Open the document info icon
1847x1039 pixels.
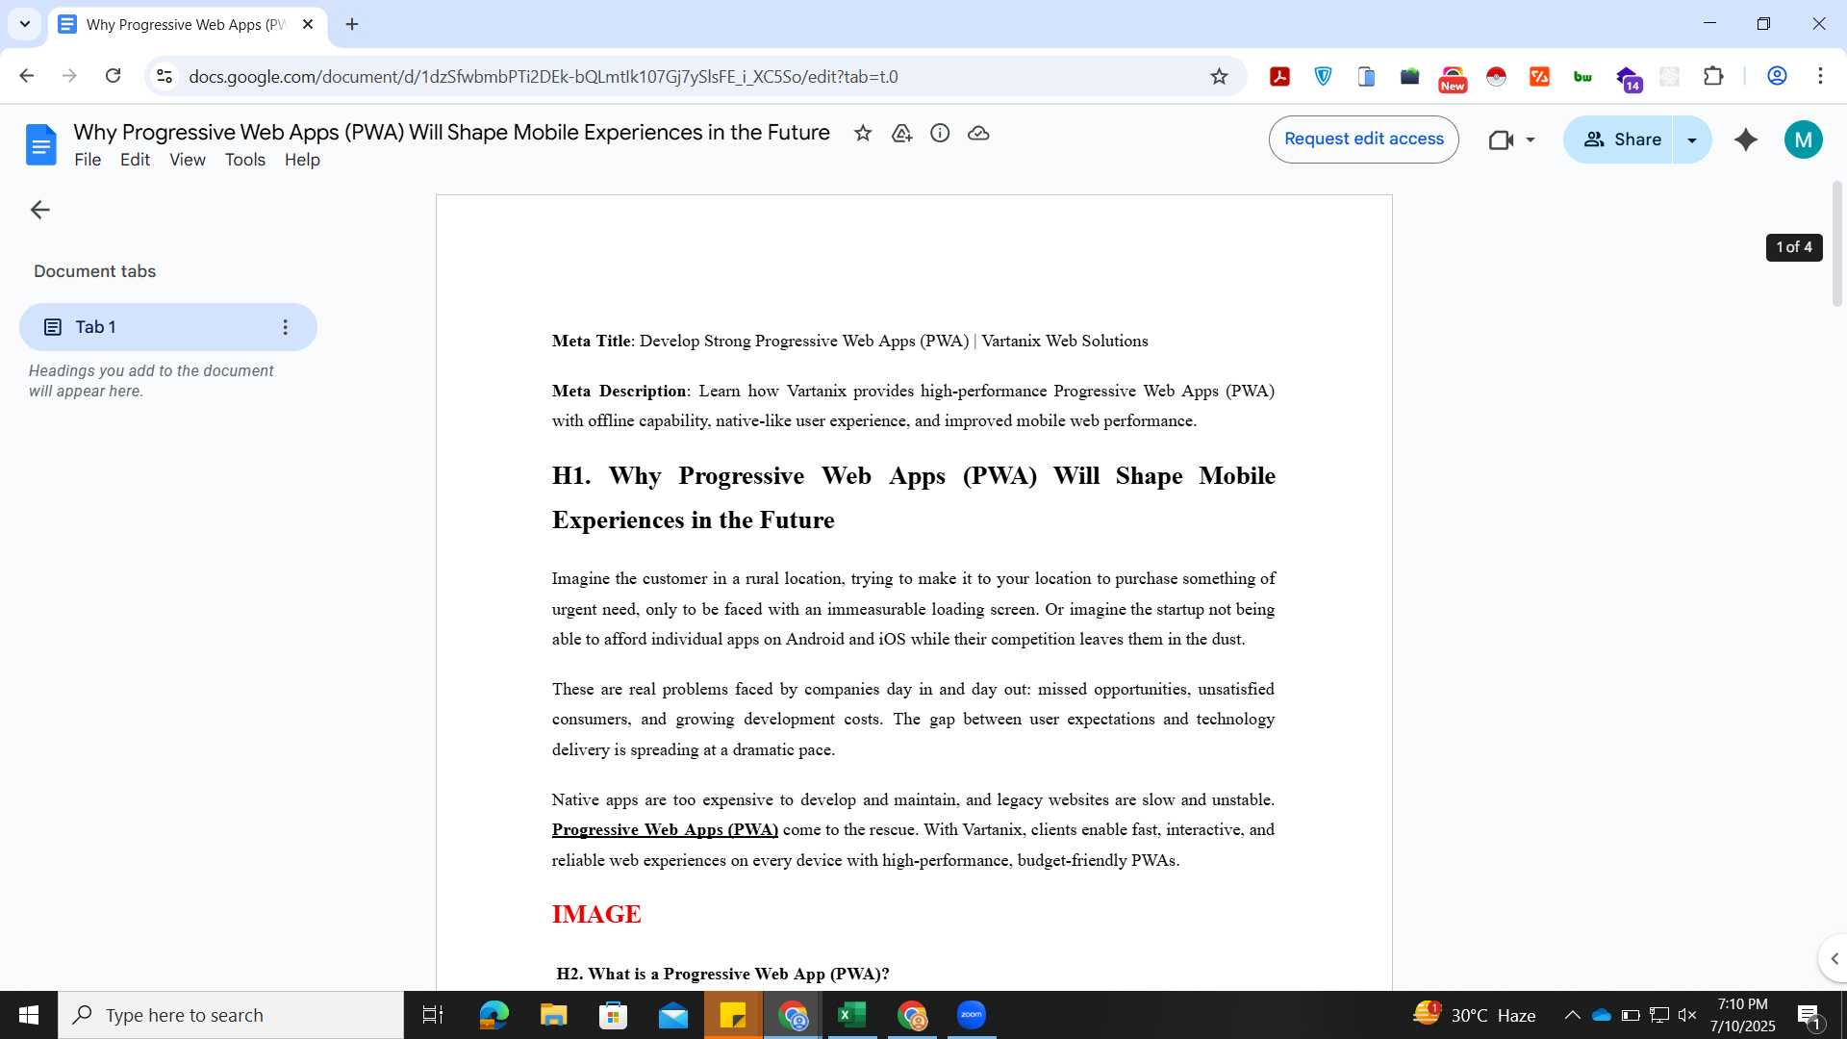click(x=940, y=134)
